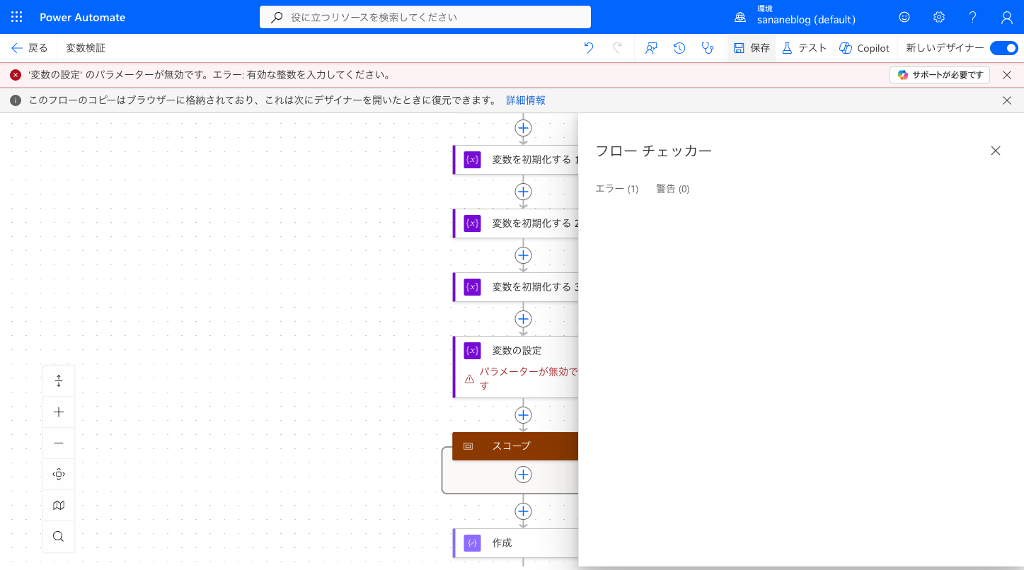Screen dimensions: 1024x570
Task: Click the Power Automate title
Action: [82, 17]
